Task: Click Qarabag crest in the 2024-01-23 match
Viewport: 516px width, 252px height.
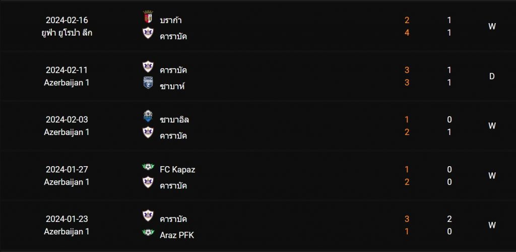Action: click(x=148, y=216)
